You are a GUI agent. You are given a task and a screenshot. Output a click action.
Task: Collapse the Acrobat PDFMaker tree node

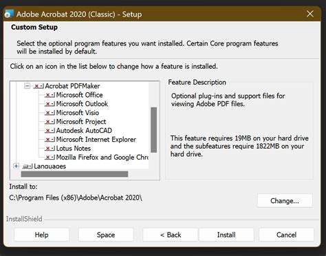tap(27, 86)
